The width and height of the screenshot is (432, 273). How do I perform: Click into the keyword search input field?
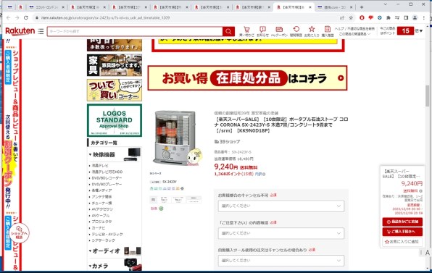[x=135, y=31]
